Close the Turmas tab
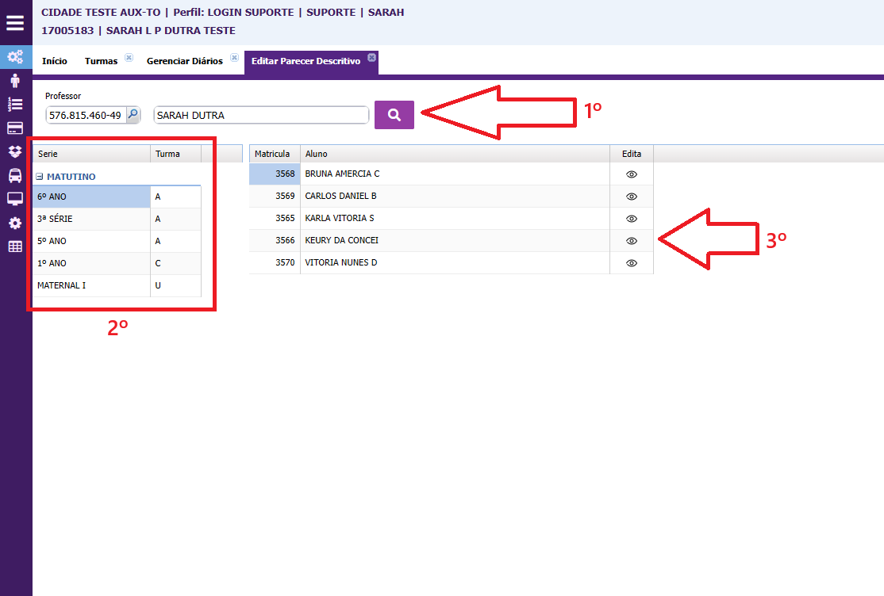Image resolution: width=884 pixels, height=596 pixels. 129,58
